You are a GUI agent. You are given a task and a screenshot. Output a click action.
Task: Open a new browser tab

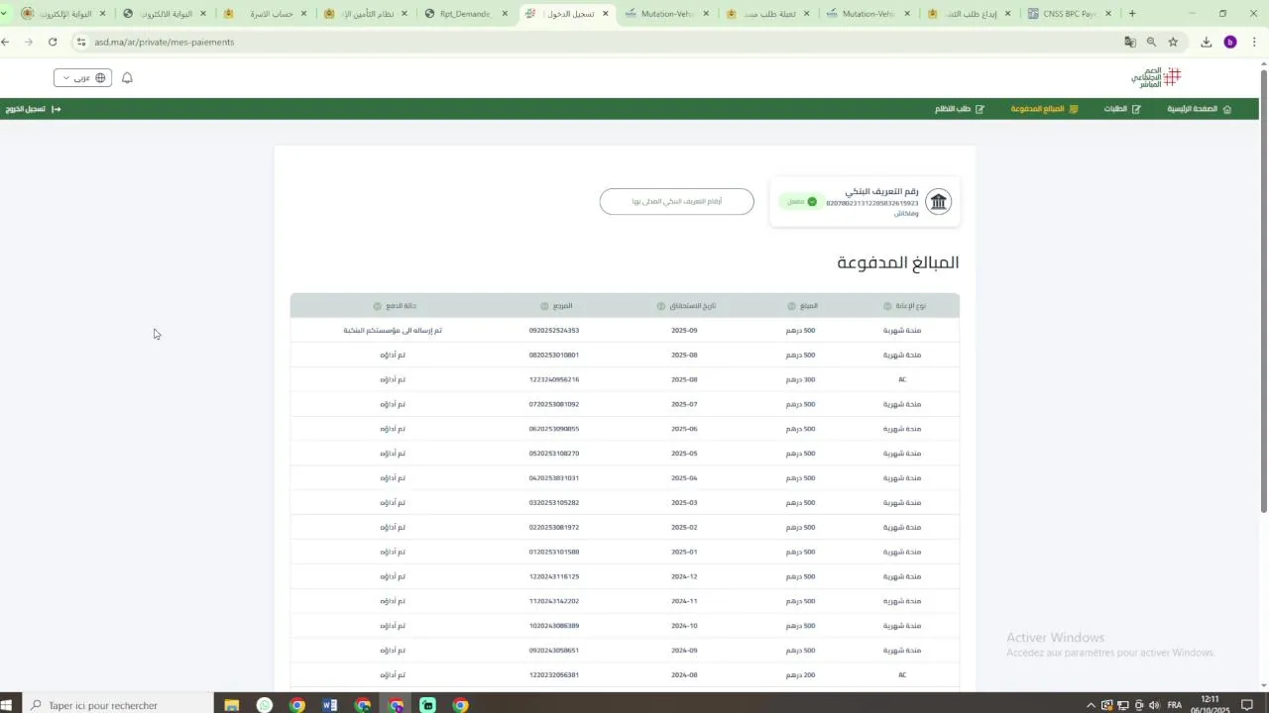click(1132, 14)
